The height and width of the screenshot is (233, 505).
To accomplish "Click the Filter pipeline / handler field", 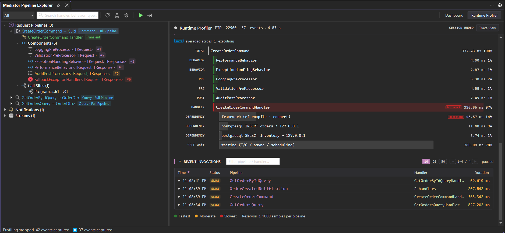I will click(253, 162).
